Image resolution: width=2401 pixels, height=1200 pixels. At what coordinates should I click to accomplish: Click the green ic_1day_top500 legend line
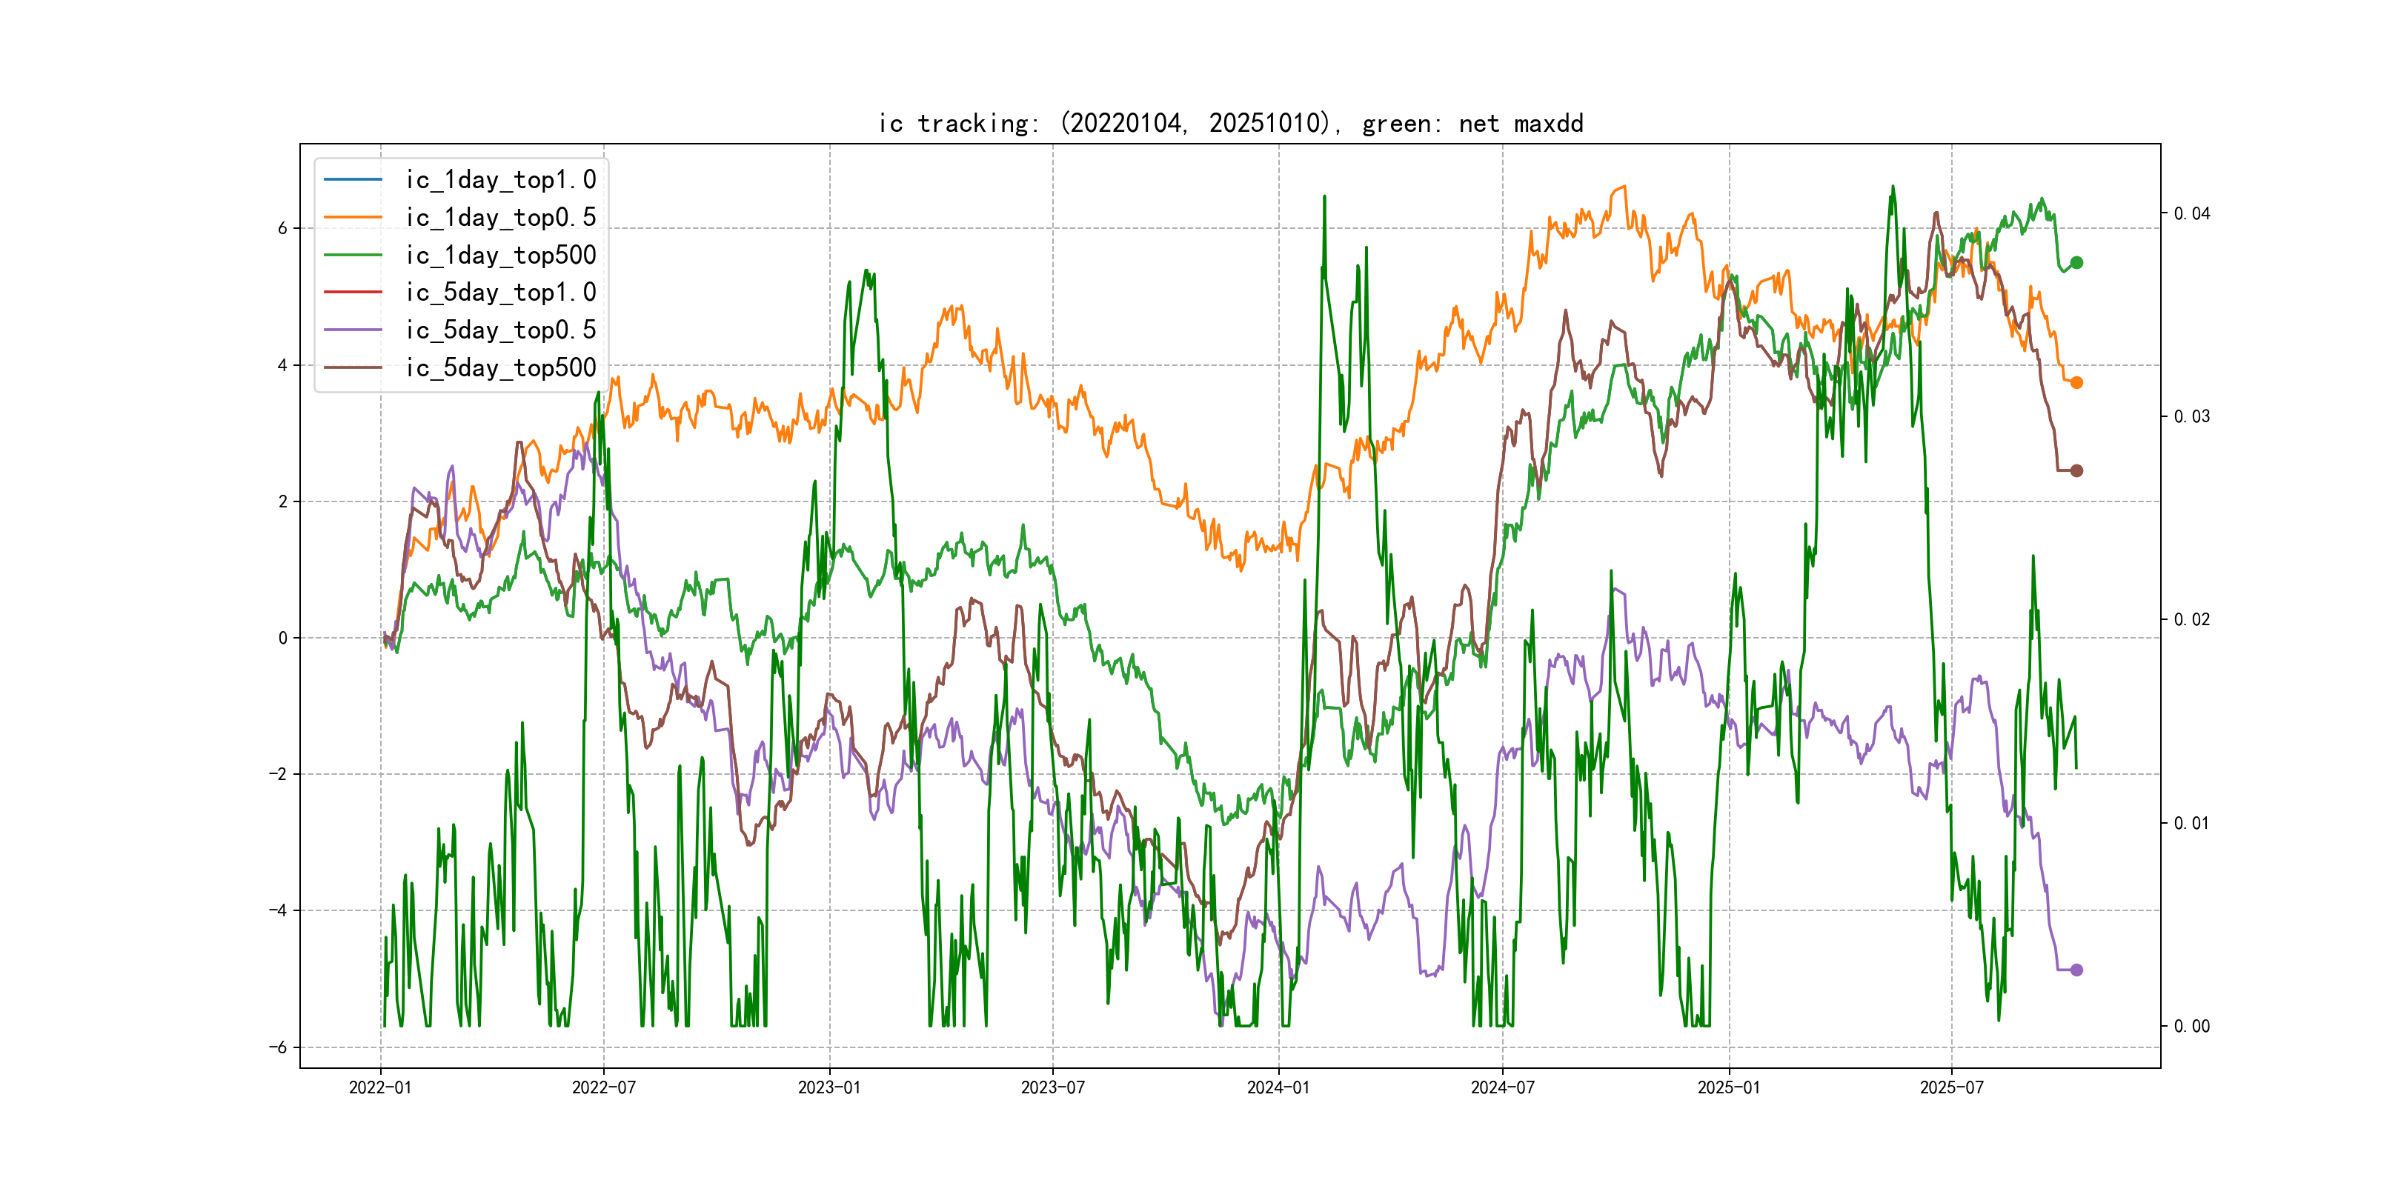click(352, 254)
